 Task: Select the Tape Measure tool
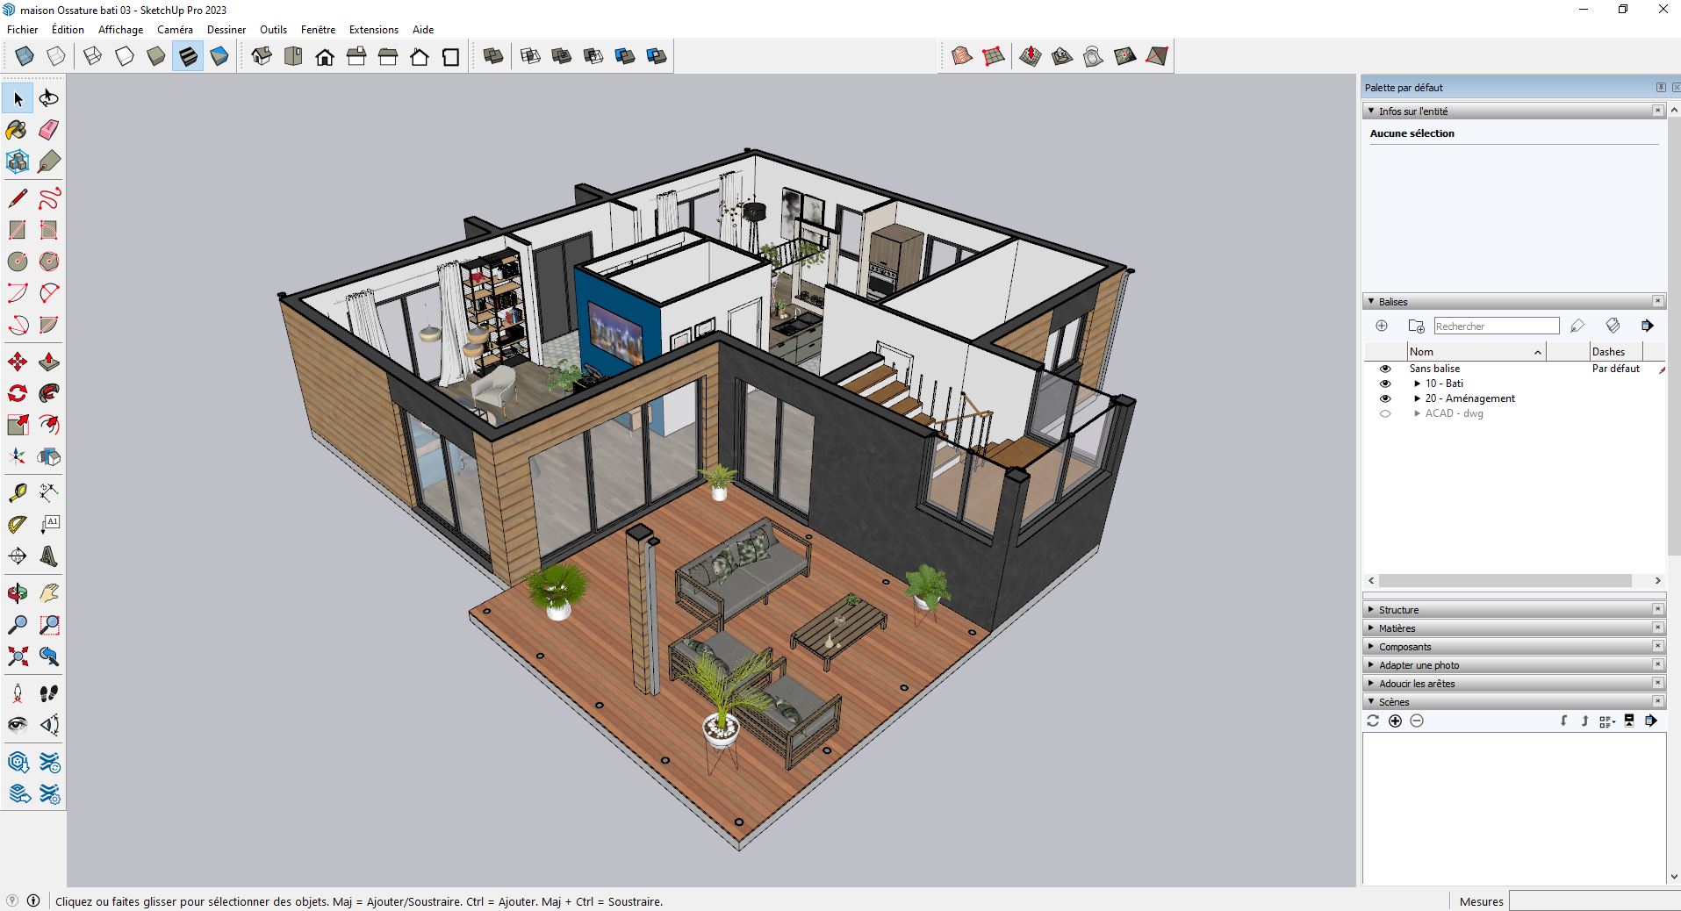16,491
